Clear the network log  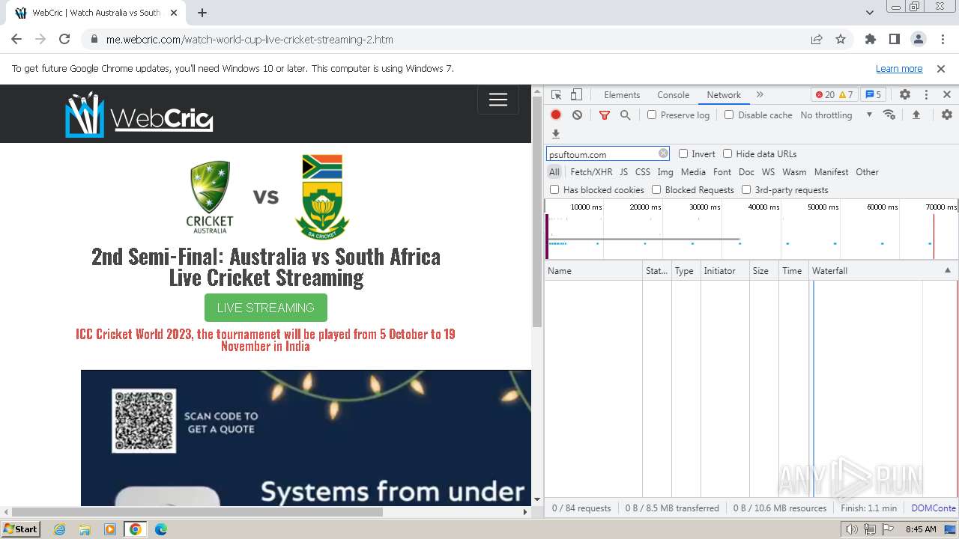(x=577, y=115)
